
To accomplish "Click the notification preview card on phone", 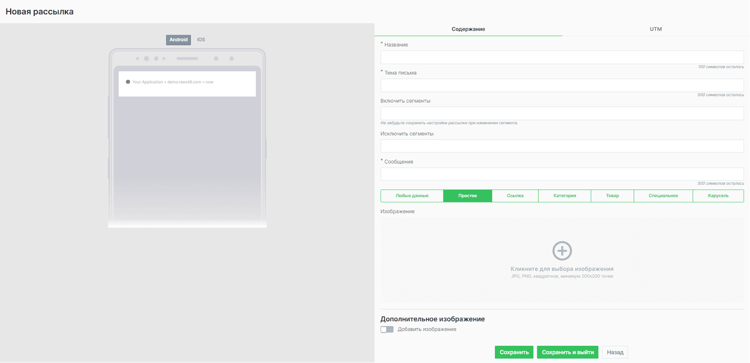I will [x=187, y=84].
